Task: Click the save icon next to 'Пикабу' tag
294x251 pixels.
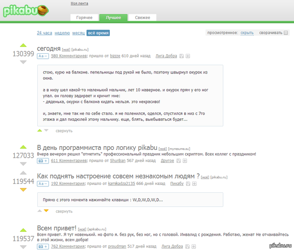Action: click(x=188, y=184)
